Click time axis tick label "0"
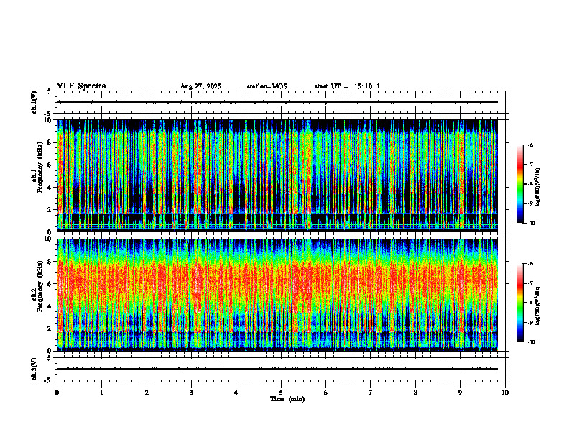This screenshot has width=569, height=440. tap(57, 392)
